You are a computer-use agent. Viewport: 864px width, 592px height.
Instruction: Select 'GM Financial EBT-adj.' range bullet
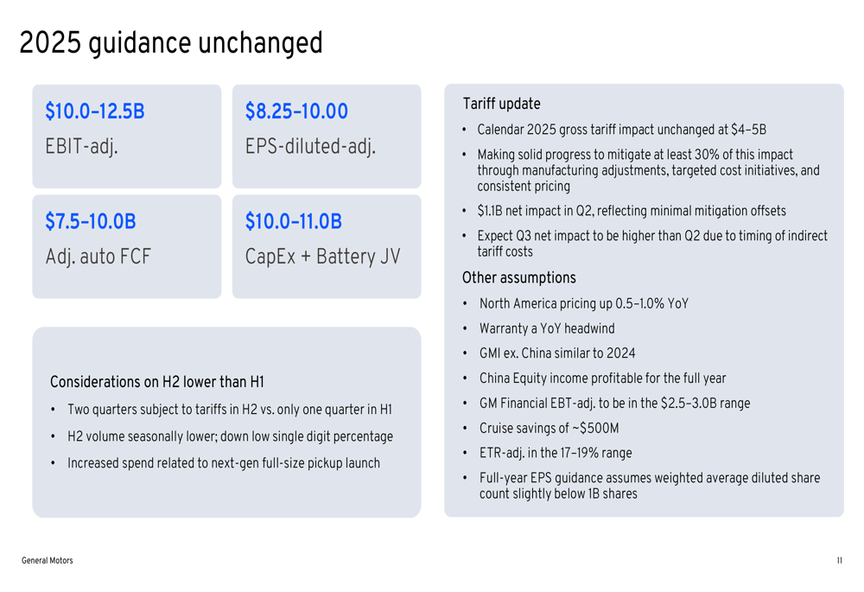click(x=614, y=403)
